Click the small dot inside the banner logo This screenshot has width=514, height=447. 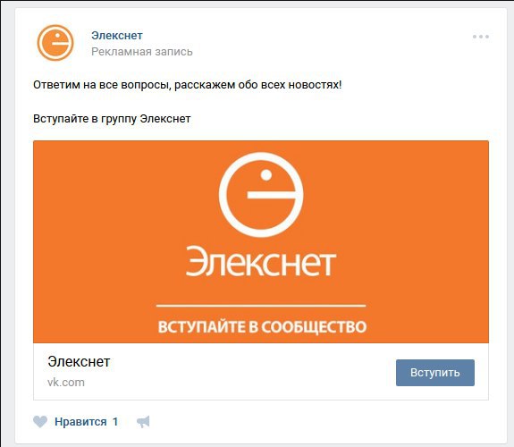tap(266, 175)
